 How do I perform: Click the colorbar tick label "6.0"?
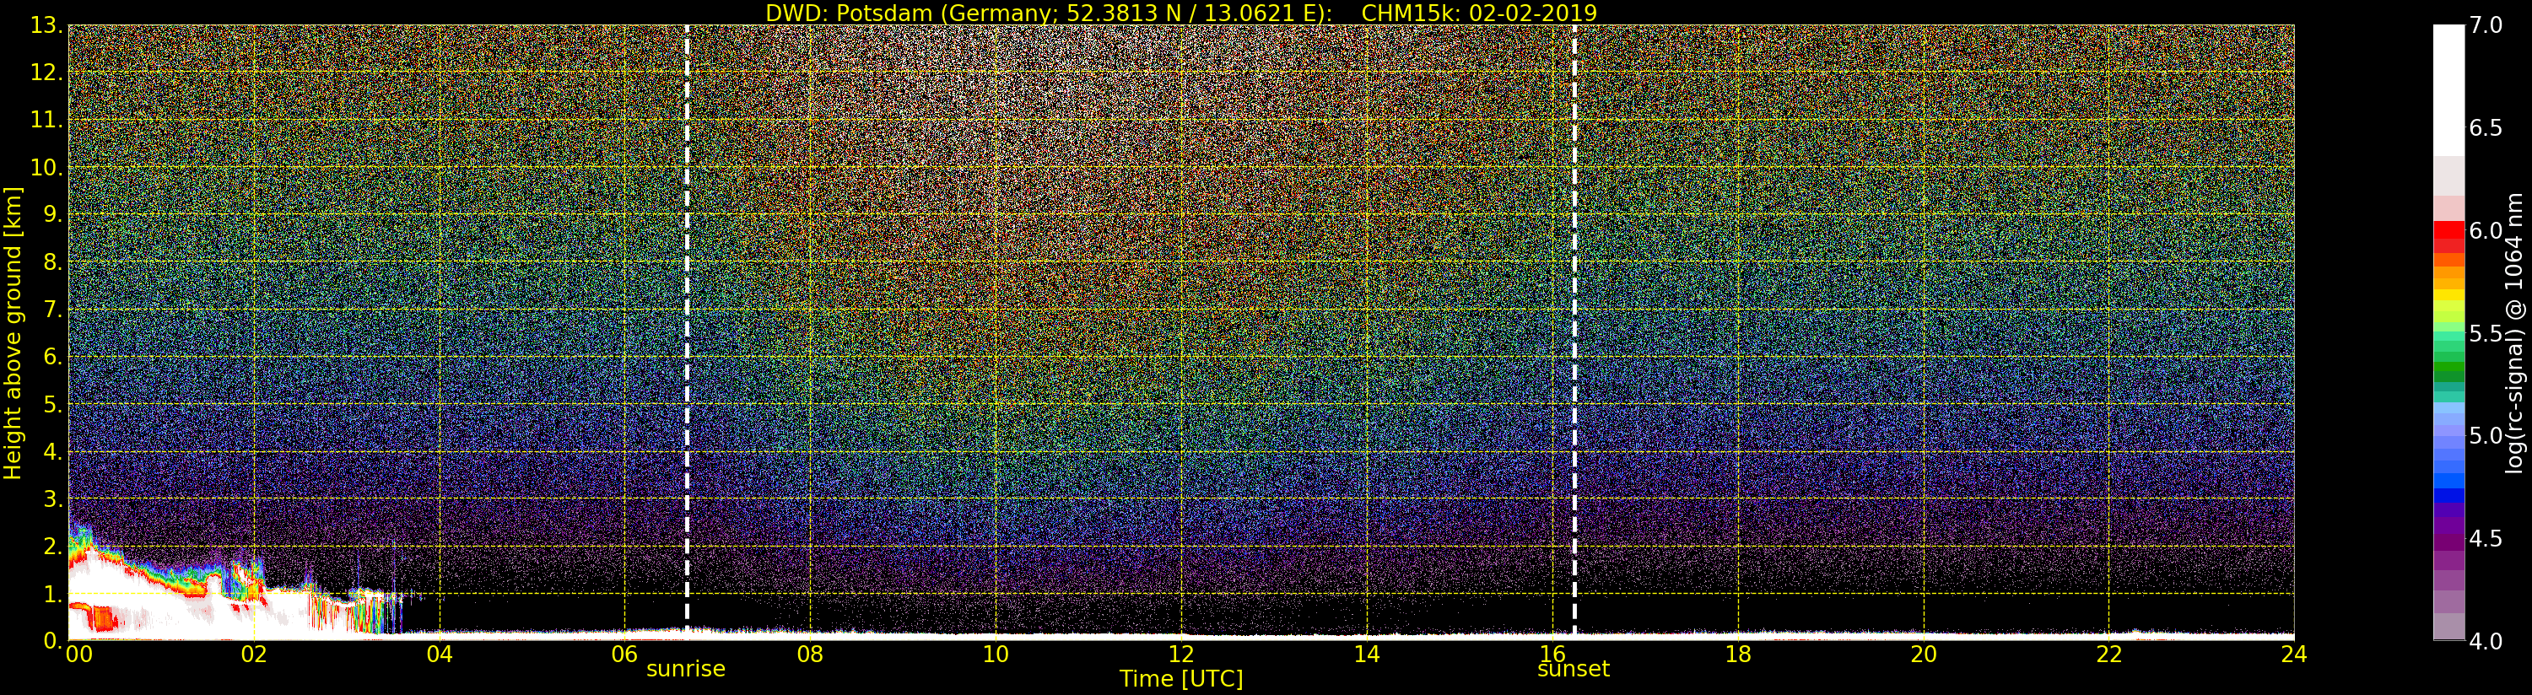click(x=2486, y=230)
